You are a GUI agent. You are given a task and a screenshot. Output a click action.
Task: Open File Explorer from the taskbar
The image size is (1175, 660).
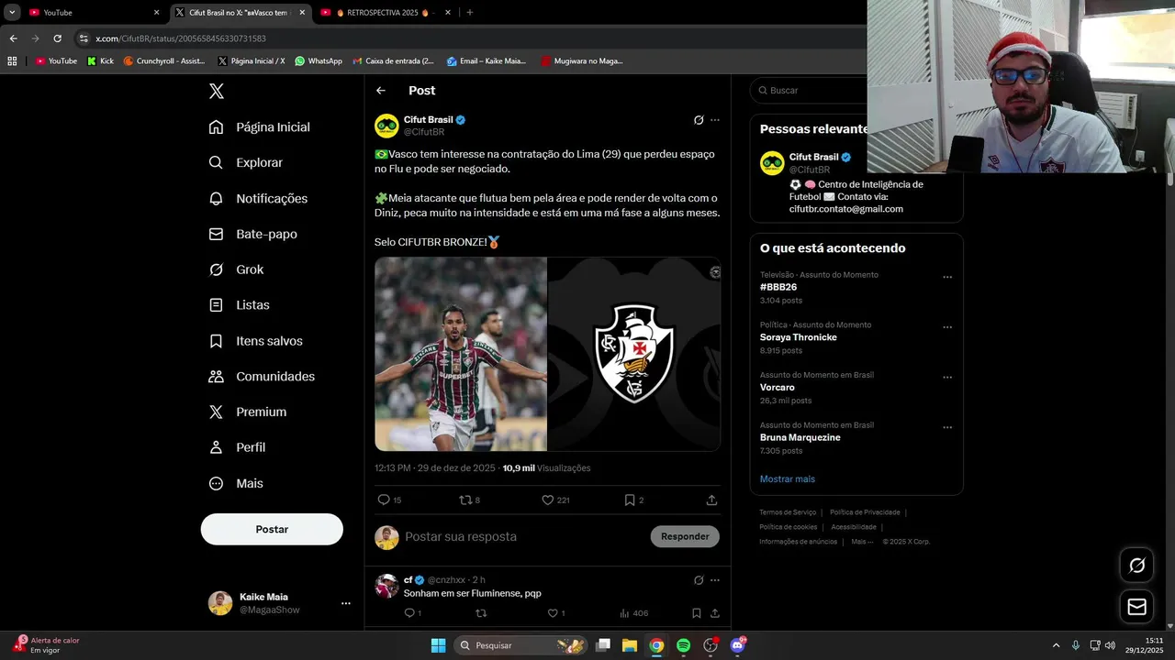630,645
